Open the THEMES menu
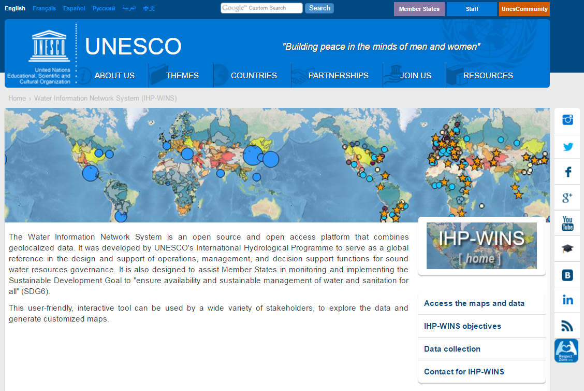The width and height of the screenshot is (584, 391). tap(182, 76)
